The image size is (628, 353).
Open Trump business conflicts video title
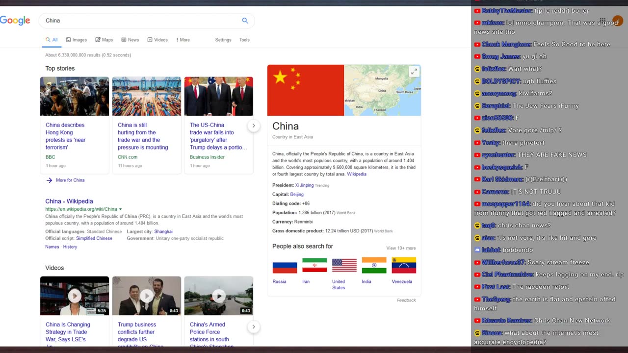tap(141, 333)
